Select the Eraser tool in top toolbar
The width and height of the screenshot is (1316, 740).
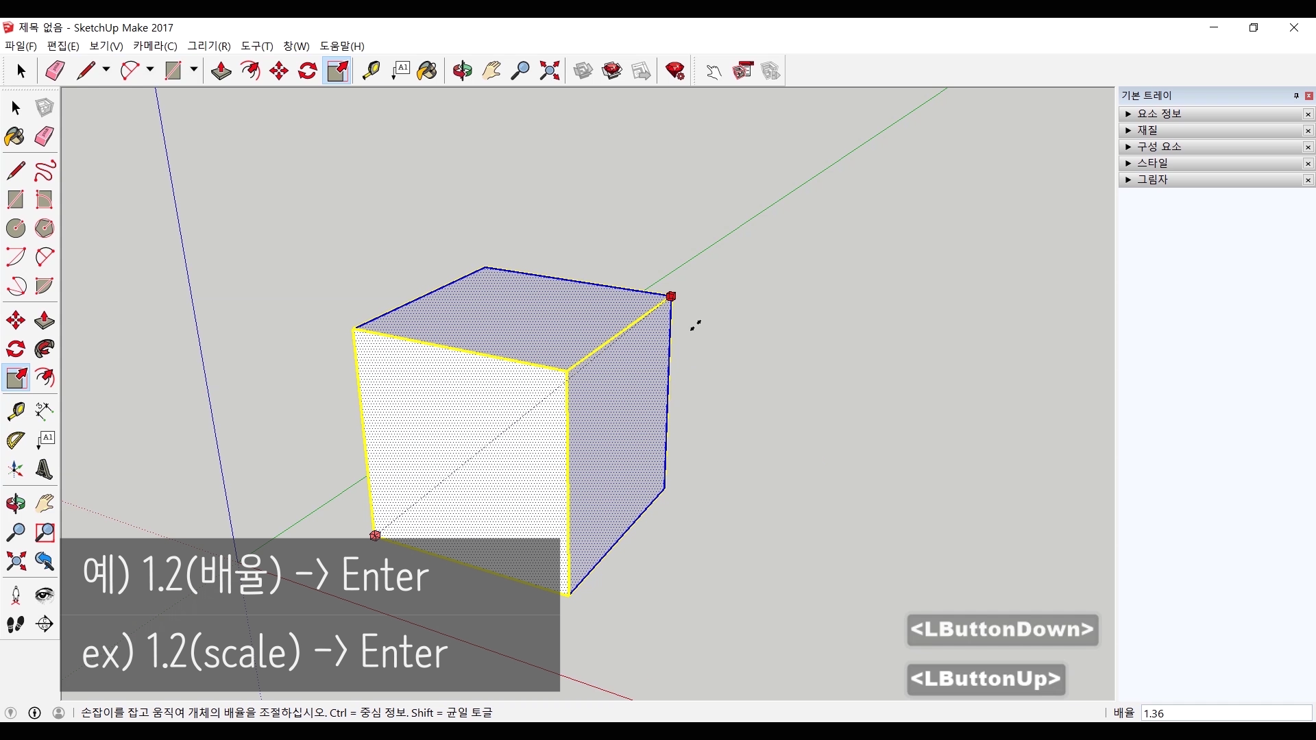55,71
